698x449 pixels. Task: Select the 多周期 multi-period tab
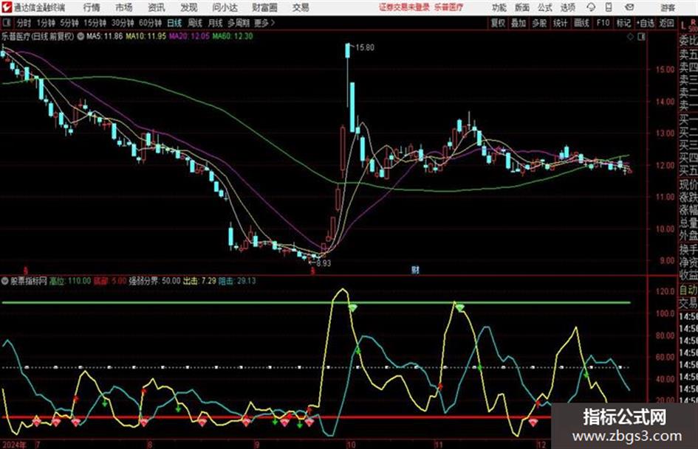coord(239,23)
